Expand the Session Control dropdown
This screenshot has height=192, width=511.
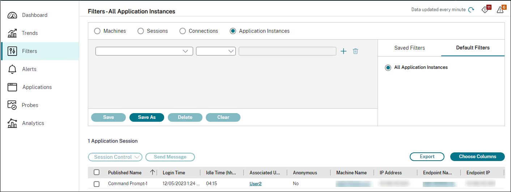pos(115,157)
